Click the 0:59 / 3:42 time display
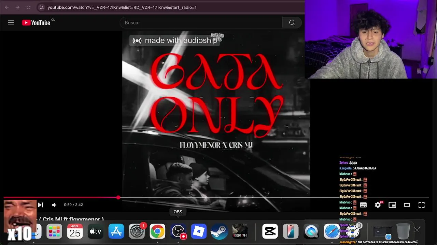Image resolution: width=437 pixels, height=245 pixels. (x=73, y=205)
